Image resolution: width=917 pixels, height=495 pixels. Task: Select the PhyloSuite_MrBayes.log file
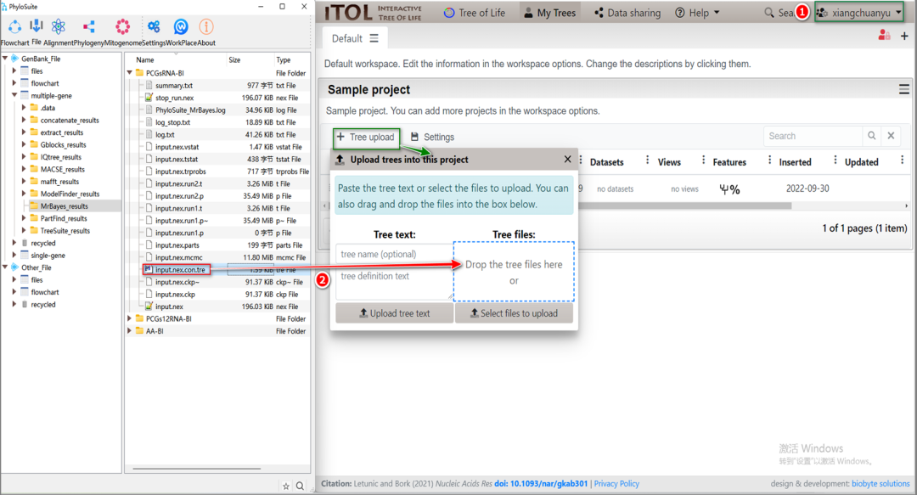pos(190,110)
